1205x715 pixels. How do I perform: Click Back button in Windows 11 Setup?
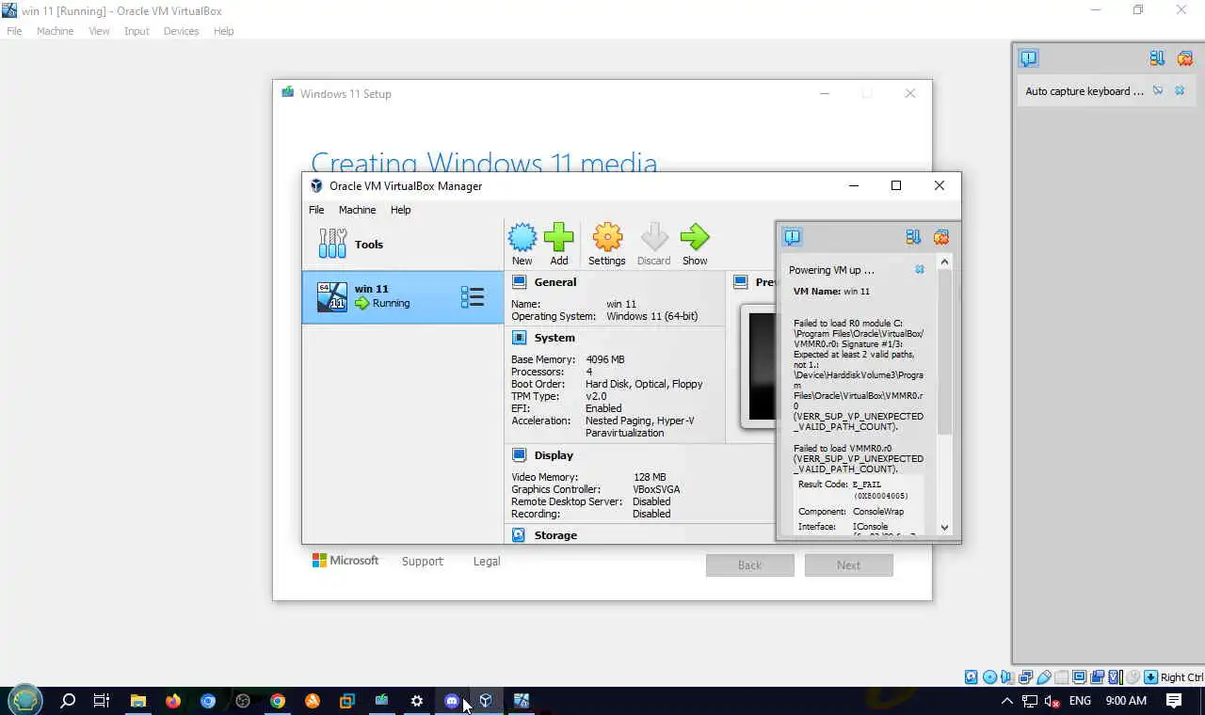(750, 565)
